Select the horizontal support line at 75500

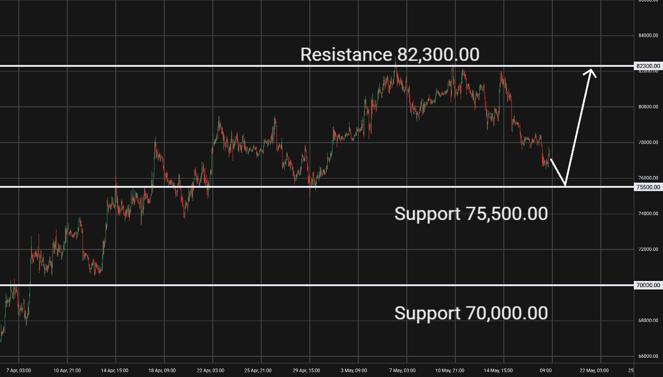317,187
